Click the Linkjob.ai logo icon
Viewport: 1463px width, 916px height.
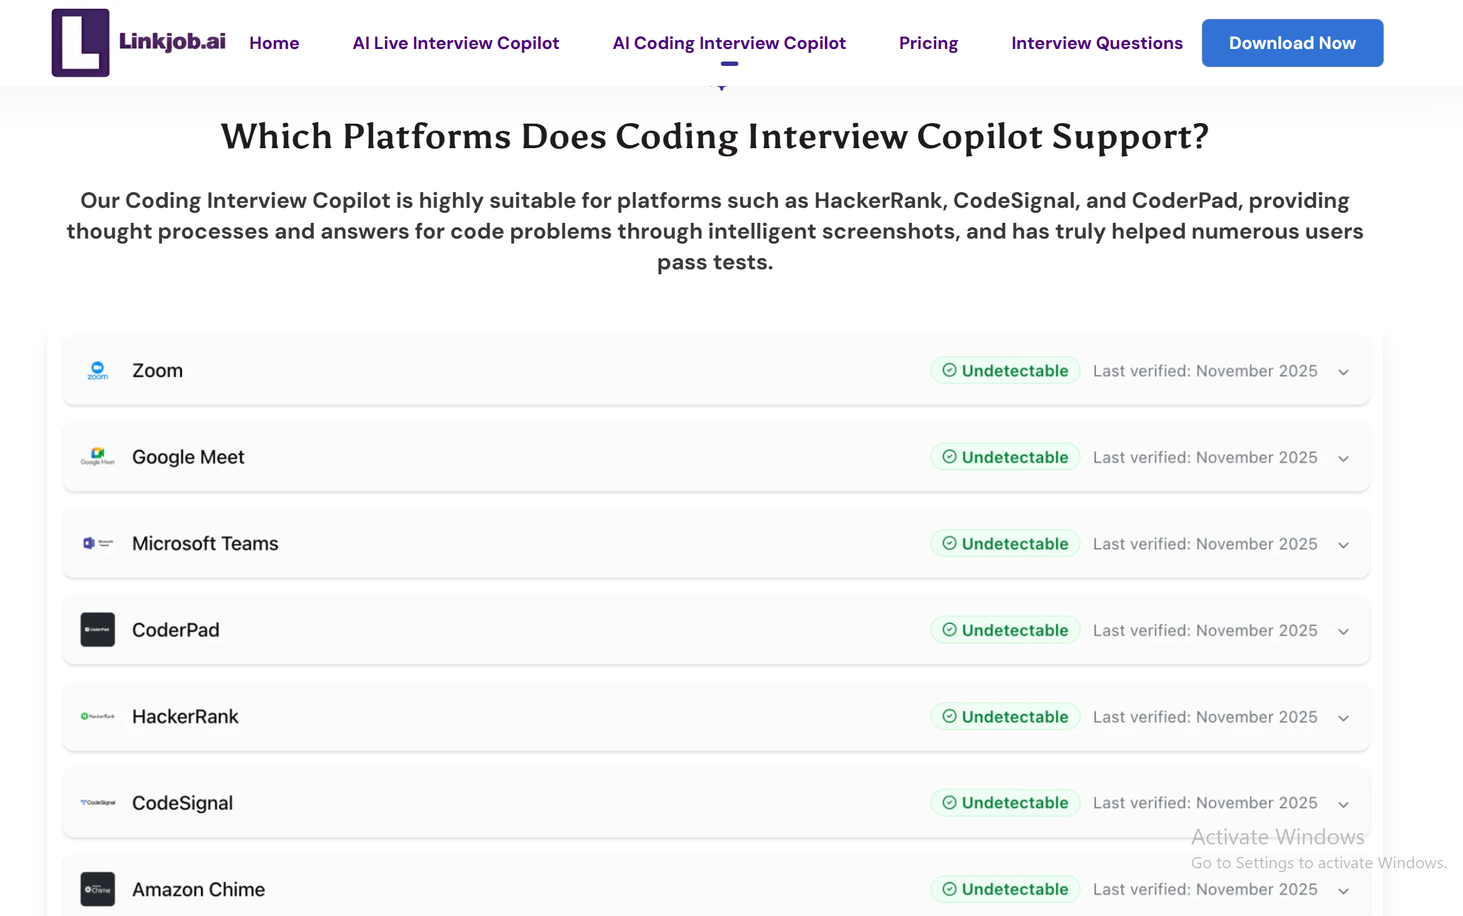click(80, 43)
